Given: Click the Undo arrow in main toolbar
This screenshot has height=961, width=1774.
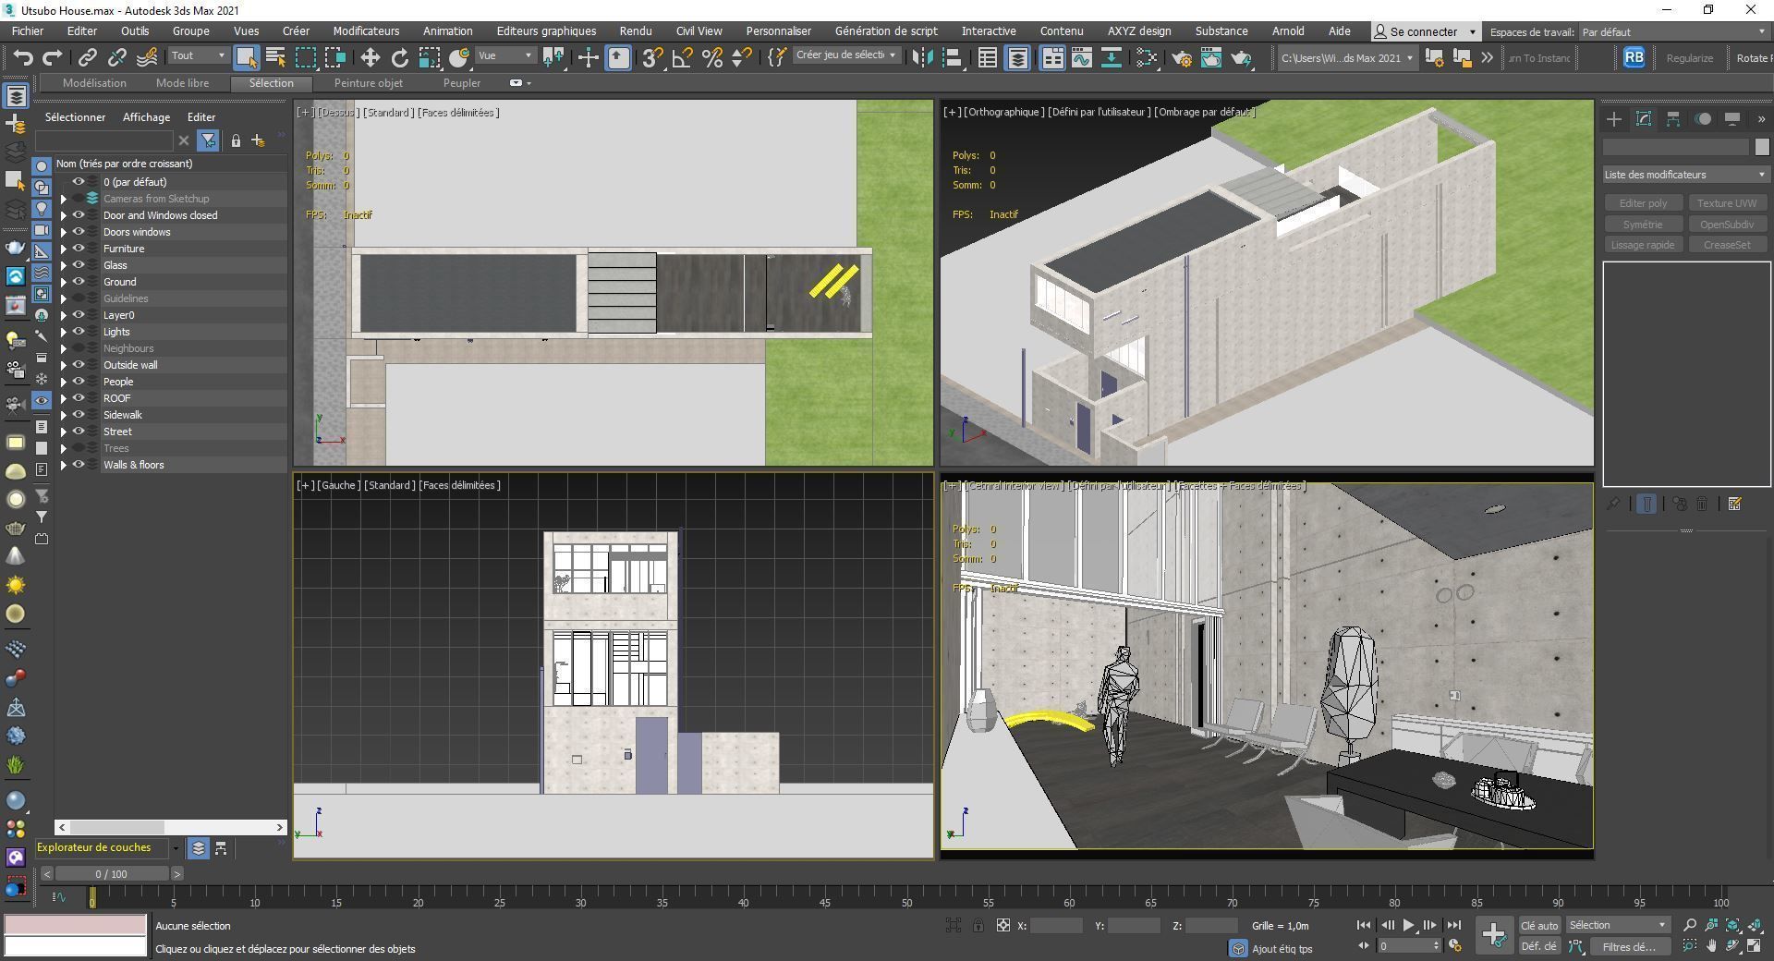Looking at the screenshot, I should point(23,57).
